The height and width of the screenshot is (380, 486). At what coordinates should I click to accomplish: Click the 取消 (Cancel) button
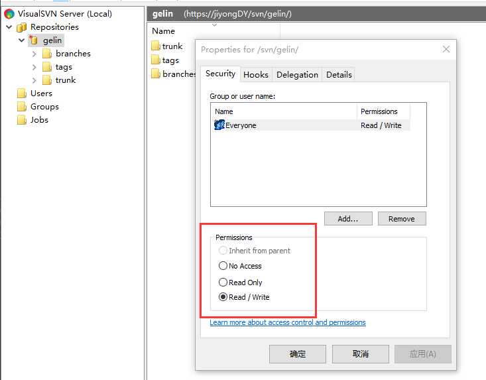tap(361, 354)
